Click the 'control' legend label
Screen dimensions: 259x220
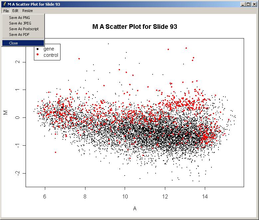click(x=51, y=55)
